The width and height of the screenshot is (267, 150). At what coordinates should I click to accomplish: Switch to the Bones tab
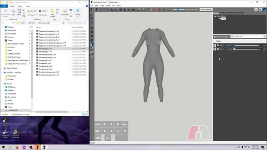point(222,13)
